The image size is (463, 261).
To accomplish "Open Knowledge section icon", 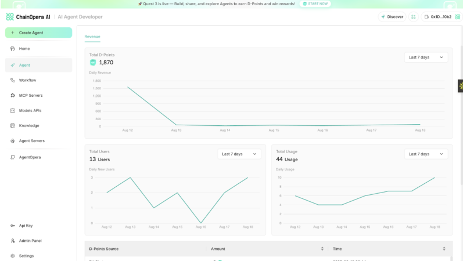I will [13, 125].
